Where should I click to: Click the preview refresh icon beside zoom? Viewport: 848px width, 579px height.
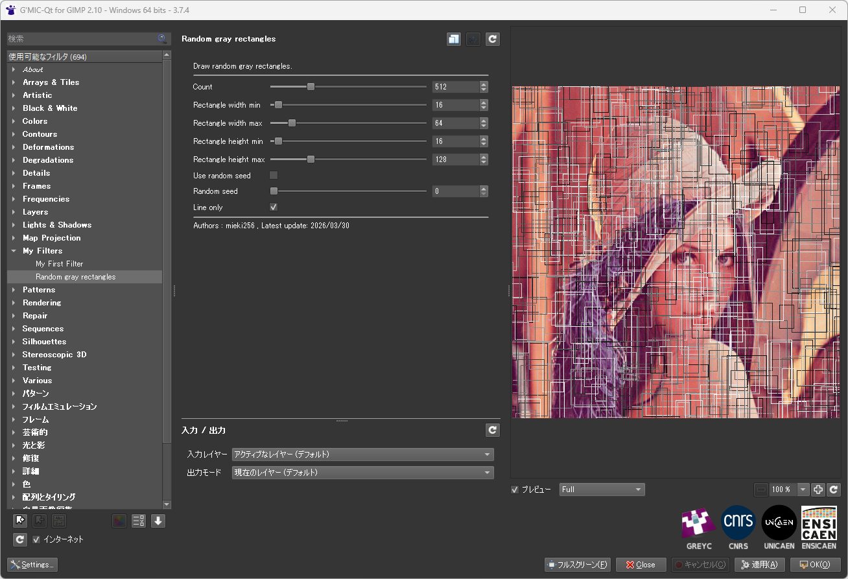pyautogui.click(x=834, y=490)
